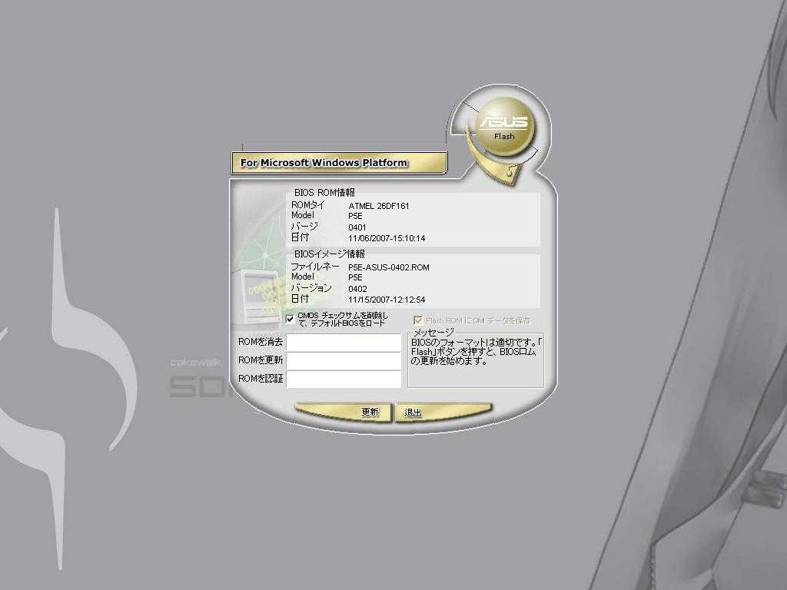Screen dimensions: 787x590
Task: Click the file name P5E-ASUS-0402.ROM
Action: pos(388,267)
